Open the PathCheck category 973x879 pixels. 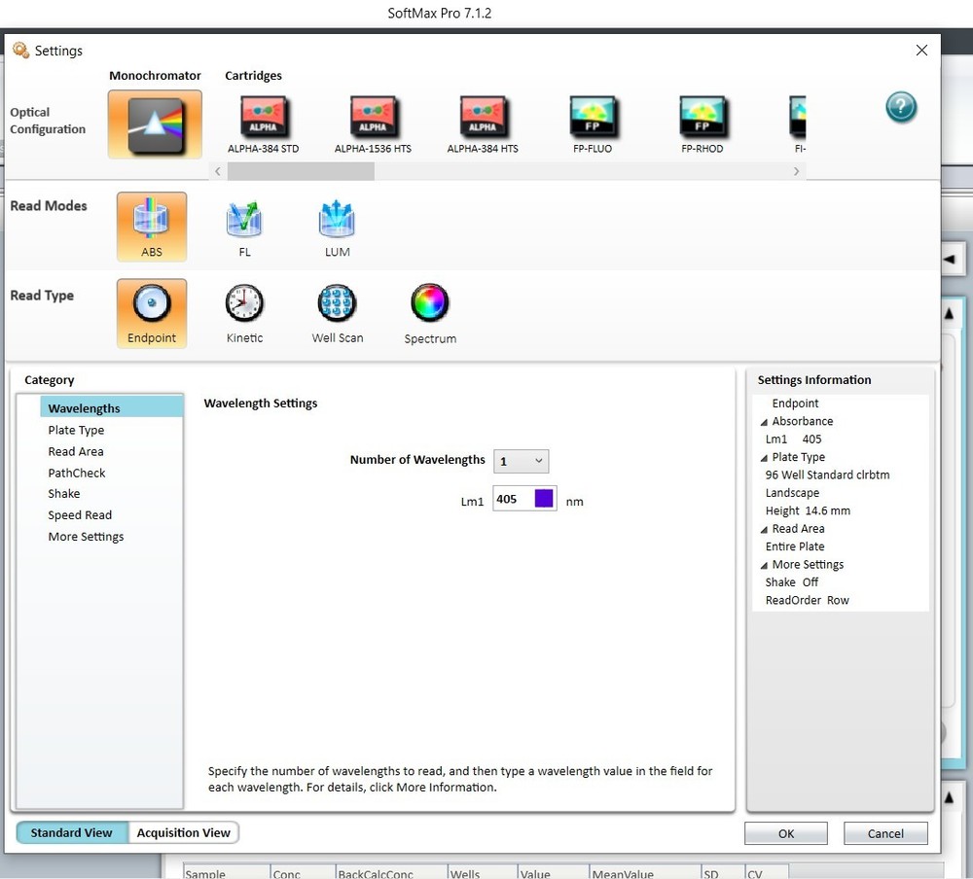click(77, 473)
